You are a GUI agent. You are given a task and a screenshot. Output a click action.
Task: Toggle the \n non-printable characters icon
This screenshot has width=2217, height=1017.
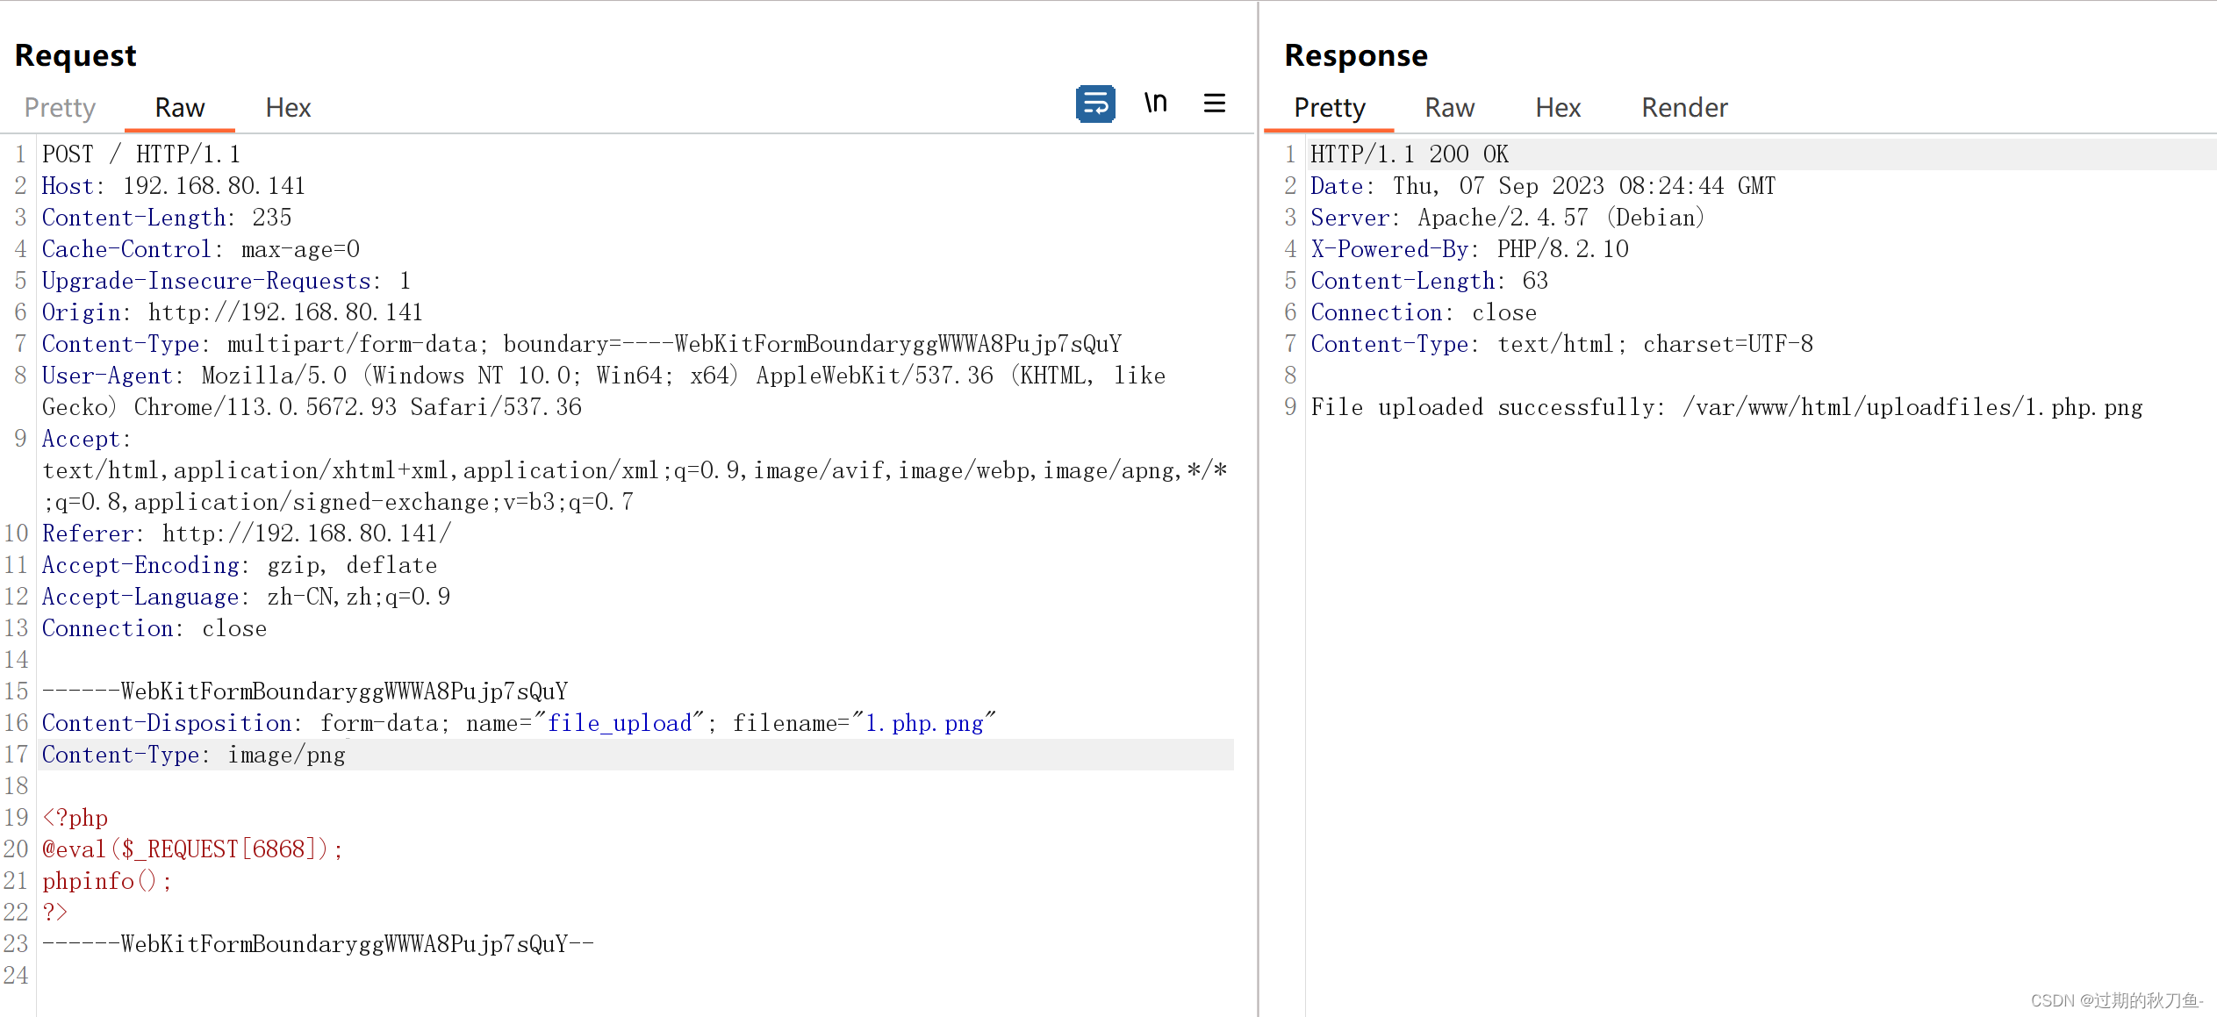[x=1156, y=104]
